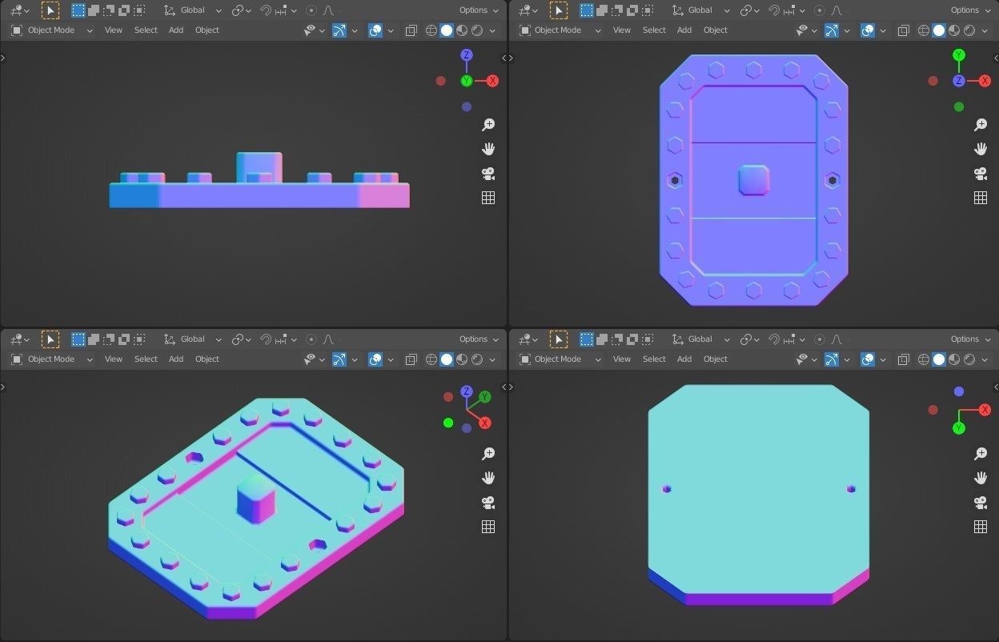The image size is (999, 642).
Task: Choose Extend selection mode in front-view viewport
Action: point(94,10)
